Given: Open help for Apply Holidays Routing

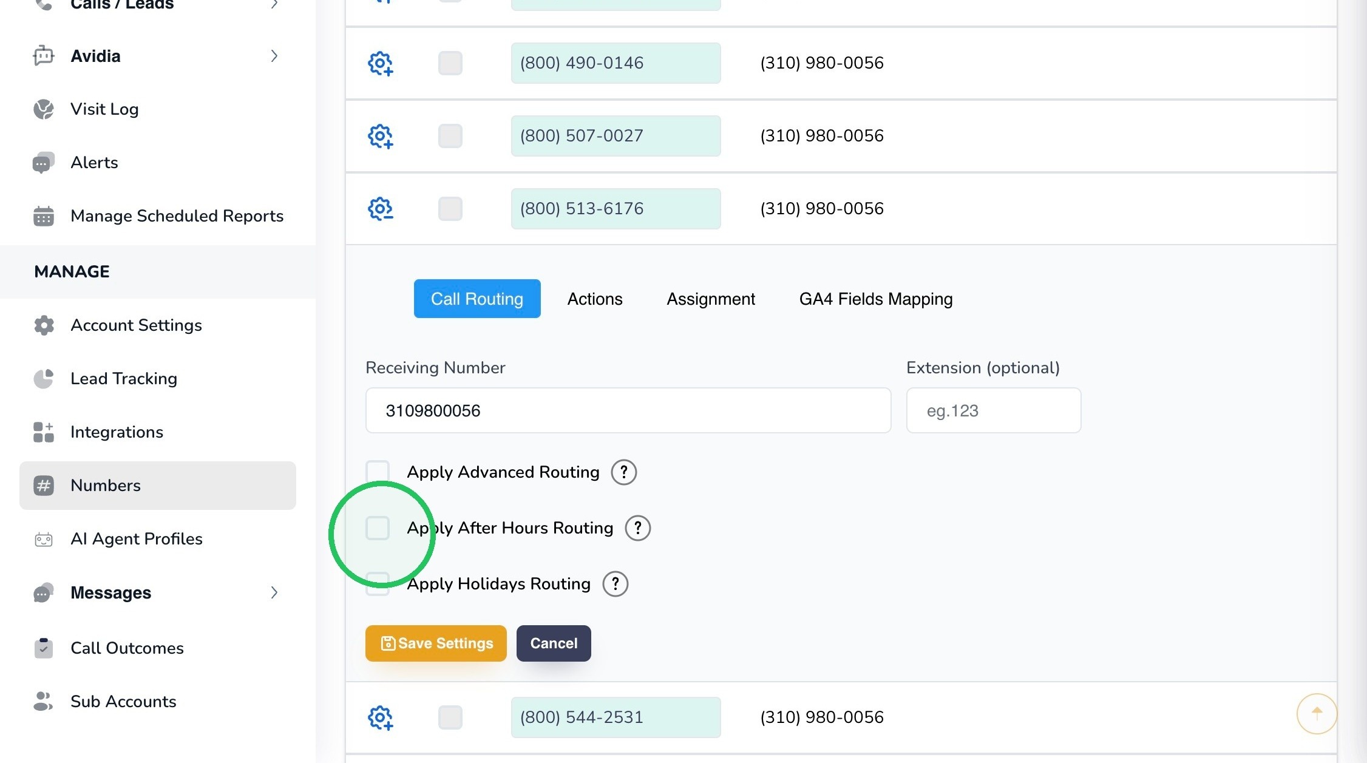Looking at the screenshot, I should click(616, 584).
